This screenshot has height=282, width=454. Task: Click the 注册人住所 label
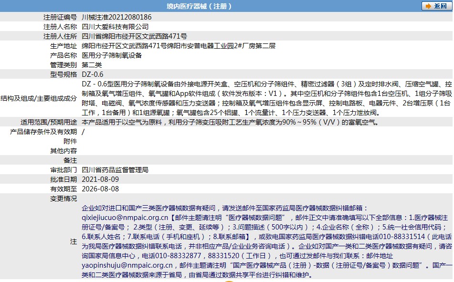60,36
